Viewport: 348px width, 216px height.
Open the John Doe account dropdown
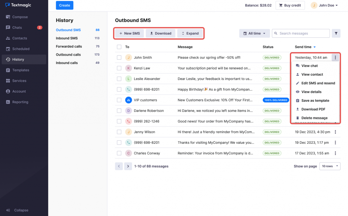point(325,5)
